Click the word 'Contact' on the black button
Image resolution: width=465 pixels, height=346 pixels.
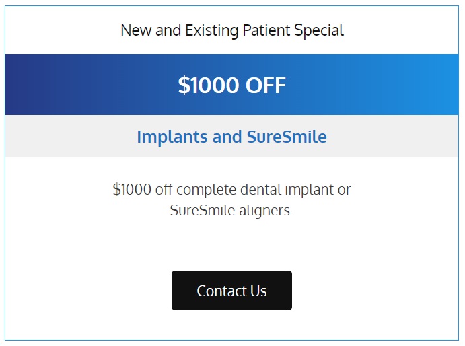point(221,291)
